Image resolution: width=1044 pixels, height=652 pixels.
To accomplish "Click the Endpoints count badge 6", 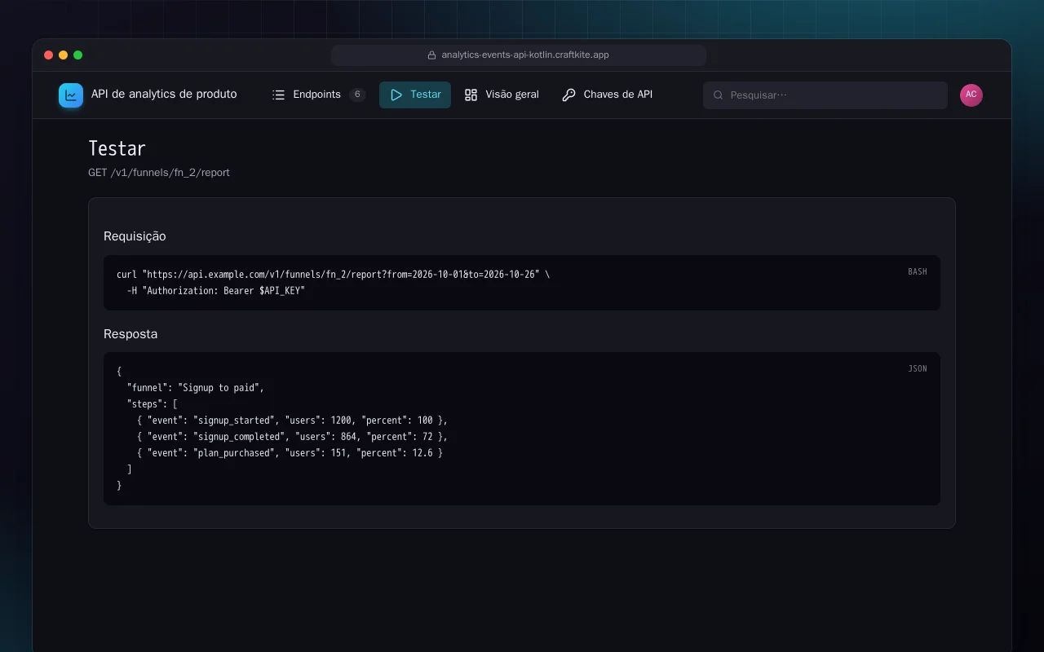I will click(357, 95).
